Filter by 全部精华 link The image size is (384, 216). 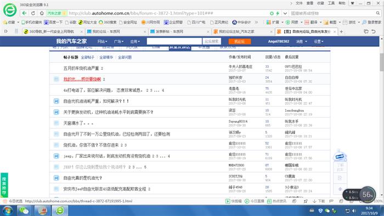click(106, 58)
